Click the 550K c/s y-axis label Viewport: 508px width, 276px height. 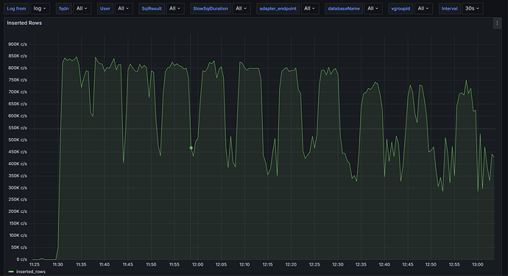tap(18, 128)
